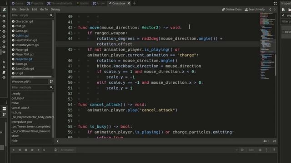The image size is (291, 163).
Task: Jump to the is_busy method
Action: point(16,112)
